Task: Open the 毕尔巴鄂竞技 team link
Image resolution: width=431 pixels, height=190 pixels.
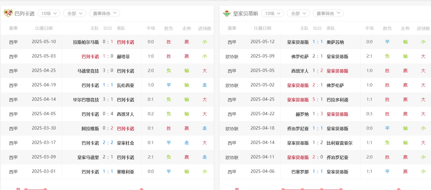Action: tap(86, 100)
